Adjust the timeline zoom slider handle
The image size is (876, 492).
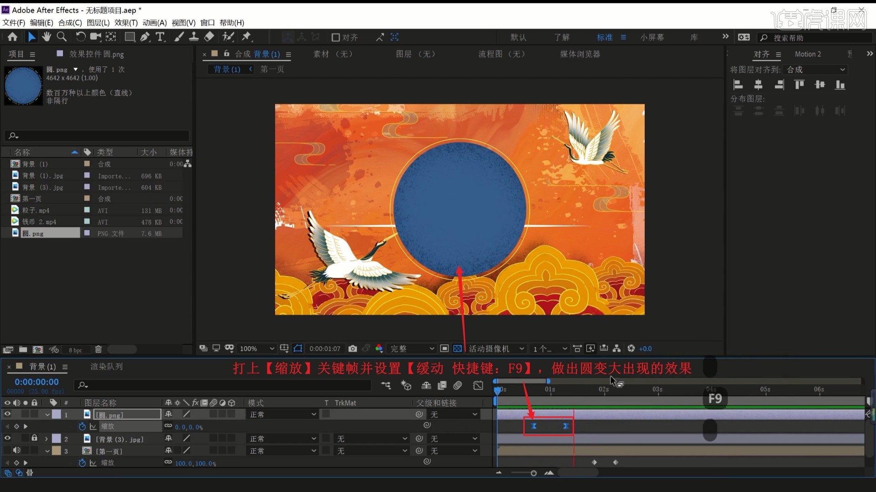pos(533,473)
